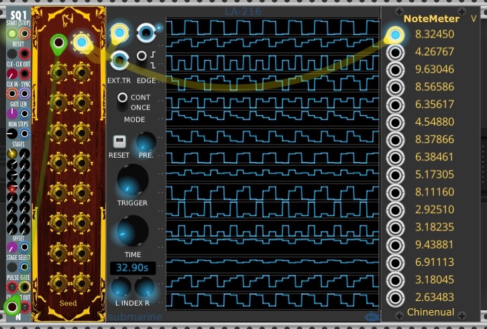The image size is (487, 329).
Task: Click the 32.90s time display
Action: coord(132,268)
